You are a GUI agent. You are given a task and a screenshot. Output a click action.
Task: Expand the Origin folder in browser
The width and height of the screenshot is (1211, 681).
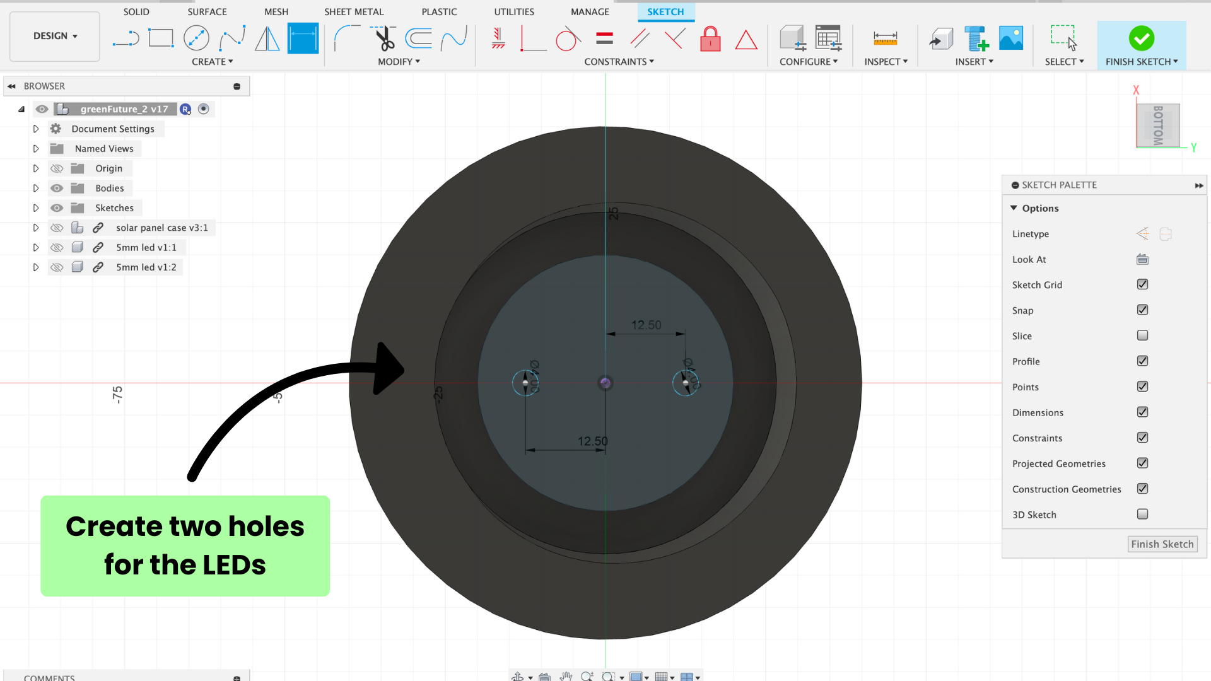(x=36, y=167)
